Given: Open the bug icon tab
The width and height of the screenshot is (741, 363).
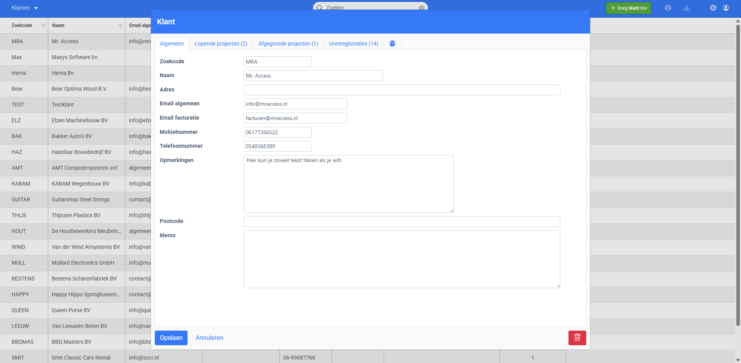Looking at the screenshot, I should click(x=392, y=44).
